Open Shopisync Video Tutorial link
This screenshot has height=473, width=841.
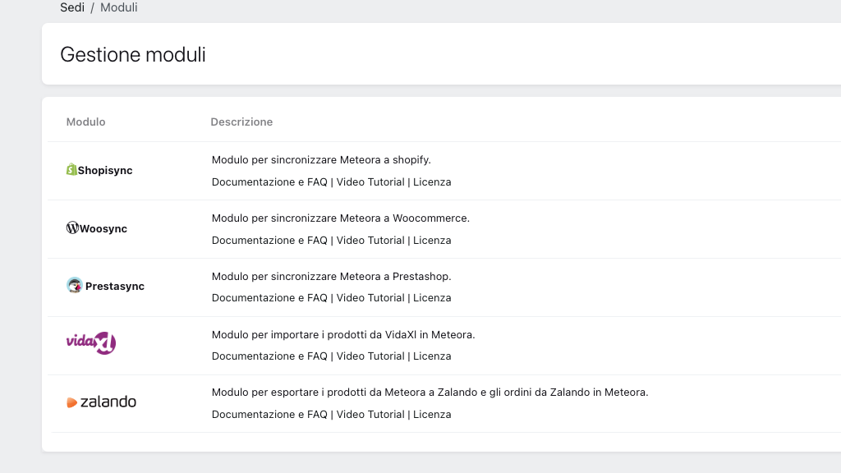[370, 181]
